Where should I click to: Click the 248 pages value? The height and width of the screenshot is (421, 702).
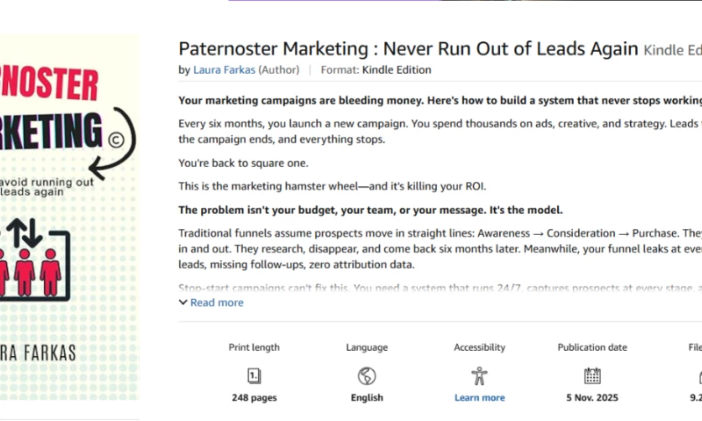click(x=254, y=397)
